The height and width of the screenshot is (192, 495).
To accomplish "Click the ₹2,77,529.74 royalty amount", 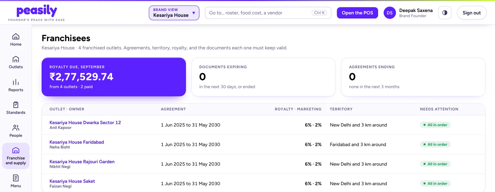I will 81,77.
